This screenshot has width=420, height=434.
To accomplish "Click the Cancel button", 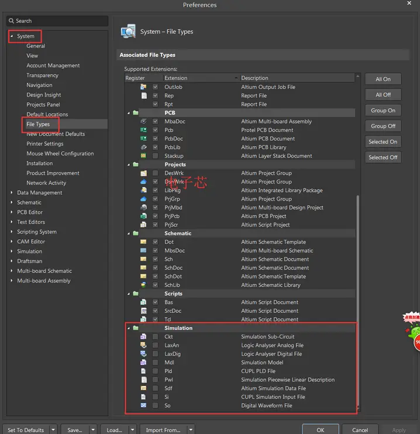I will 360,429.
